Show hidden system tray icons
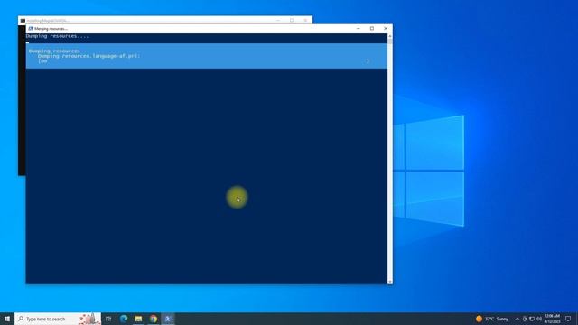578x325 pixels. [x=517, y=319]
